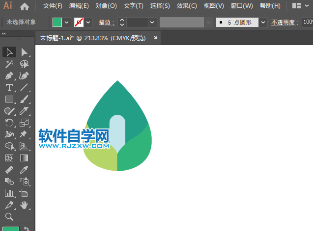
Task: Select the Curvature tool
Action: (25, 76)
